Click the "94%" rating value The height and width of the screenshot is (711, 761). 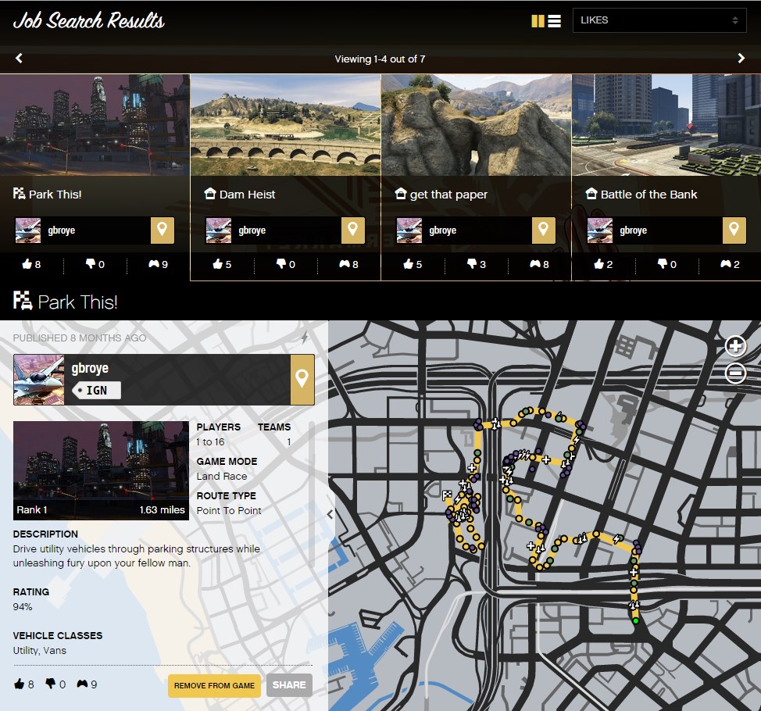(x=23, y=606)
